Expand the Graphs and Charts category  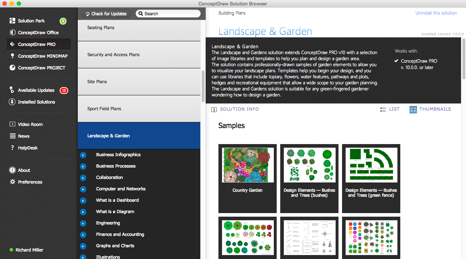pyautogui.click(x=83, y=246)
